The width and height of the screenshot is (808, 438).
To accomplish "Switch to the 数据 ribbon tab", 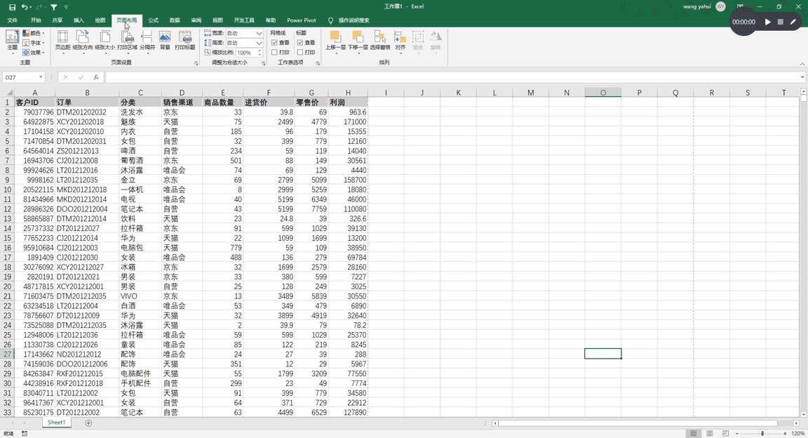I will (175, 20).
